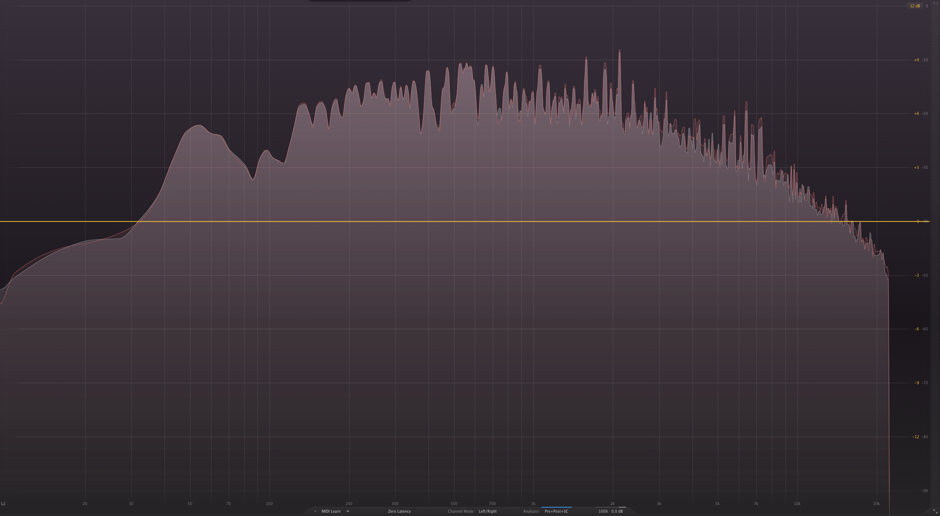940x516 pixels.
Task: Click the 1k frequency axis label
Action: (533, 504)
